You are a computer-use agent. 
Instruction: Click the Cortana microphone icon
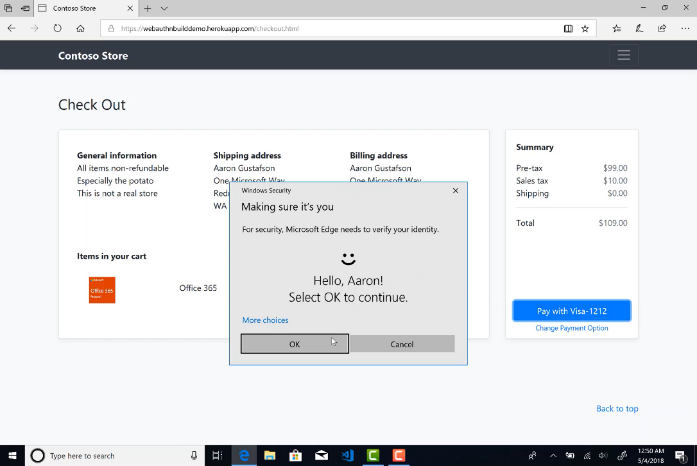[194, 455]
